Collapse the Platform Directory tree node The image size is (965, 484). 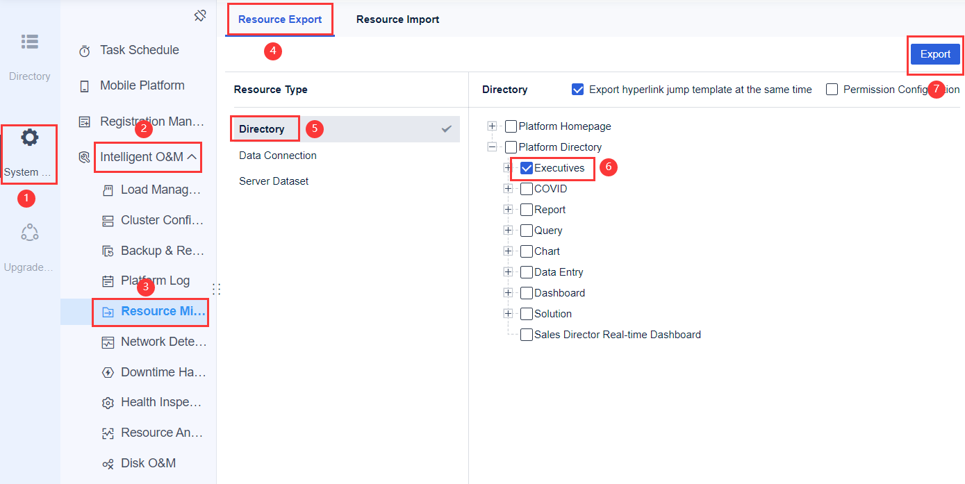point(493,147)
